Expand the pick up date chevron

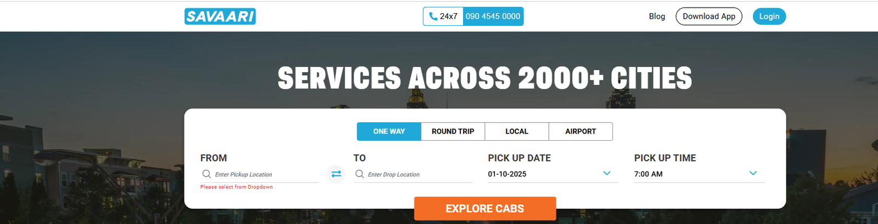(606, 173)
